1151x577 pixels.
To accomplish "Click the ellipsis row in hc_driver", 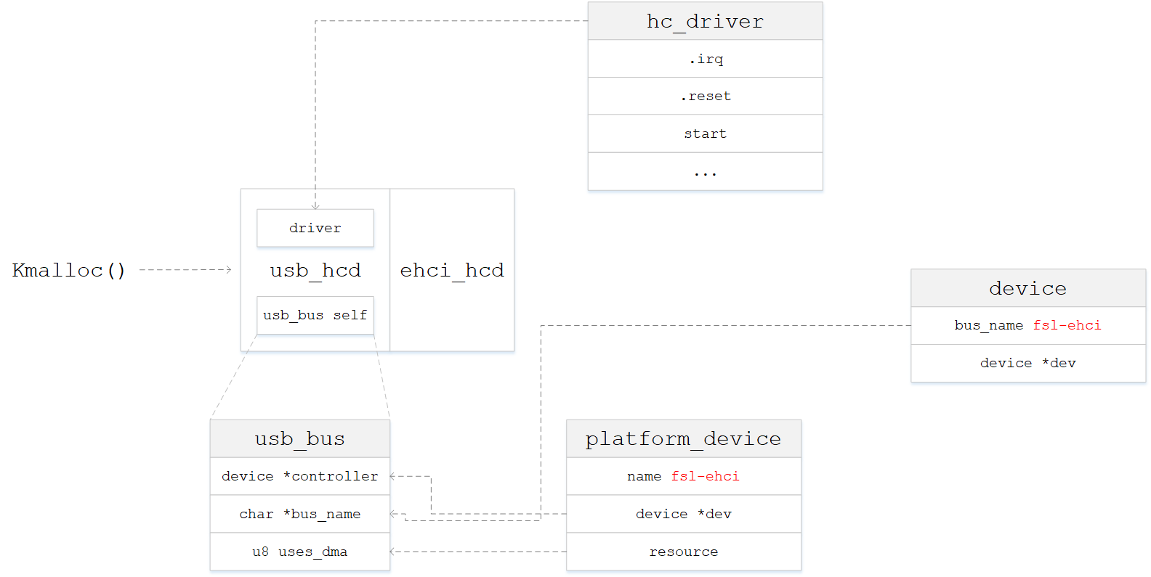I will [705, 171].
